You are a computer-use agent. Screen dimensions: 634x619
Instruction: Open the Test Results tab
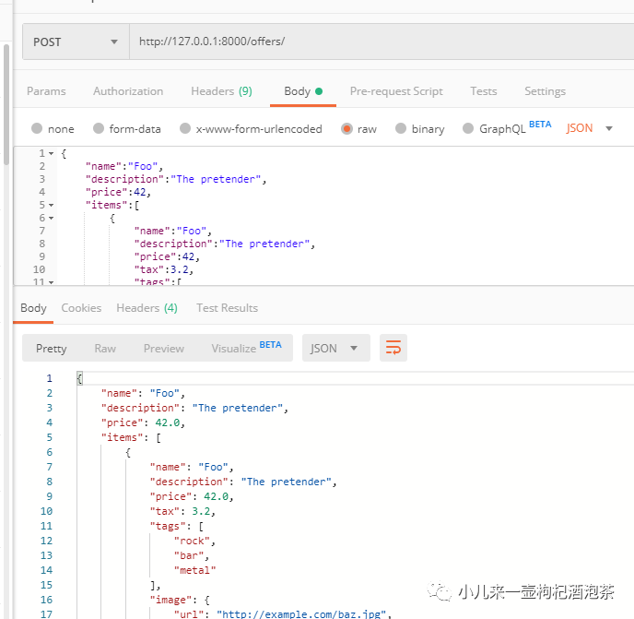pos(227,308)
